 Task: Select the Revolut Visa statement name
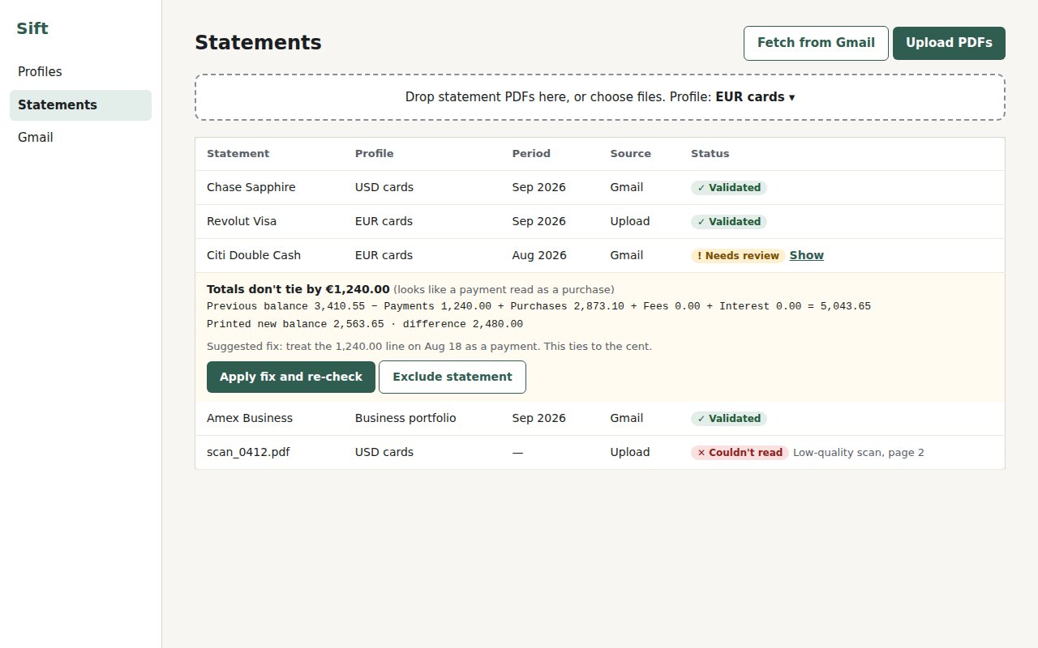[242, 221]
